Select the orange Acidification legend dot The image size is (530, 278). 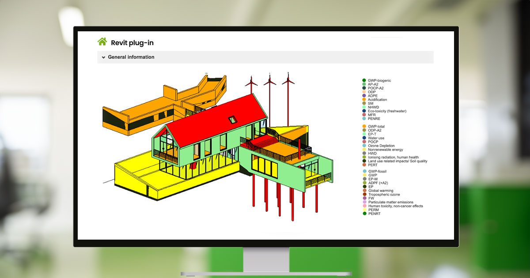point(364,100)
